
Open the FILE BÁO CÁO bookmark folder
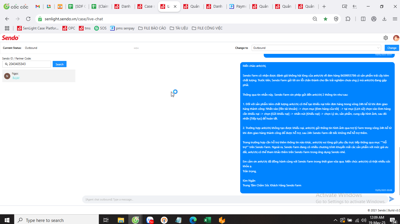(152, 28)
